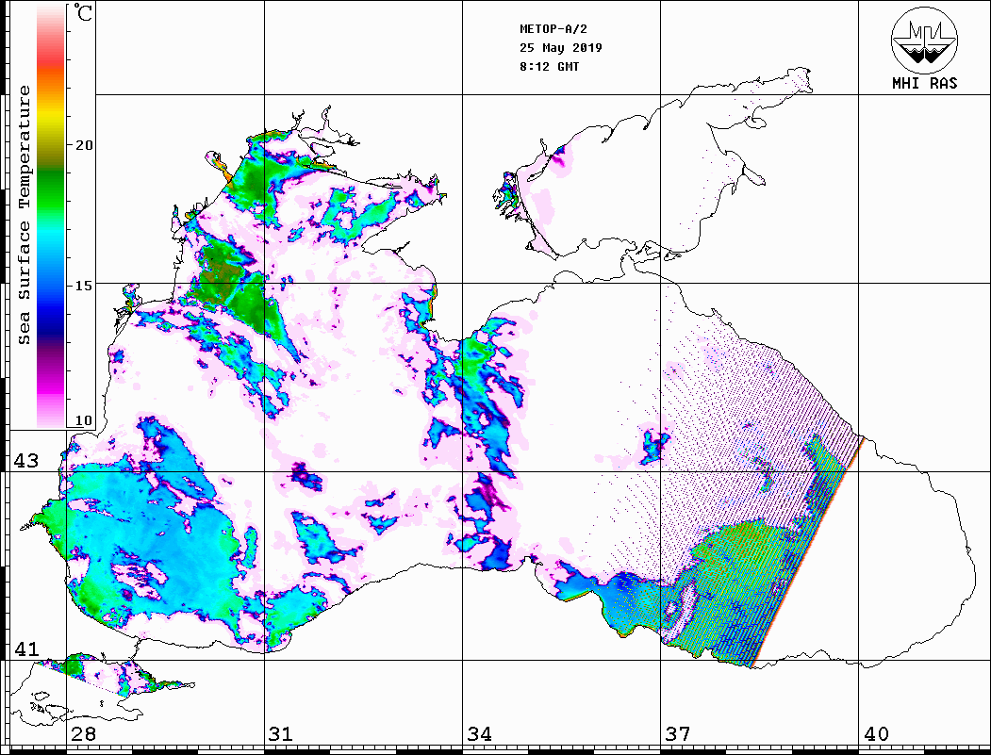Click the '25 May 2019' date text
This screenshot has height=755, width=991.
pos(561,48)
